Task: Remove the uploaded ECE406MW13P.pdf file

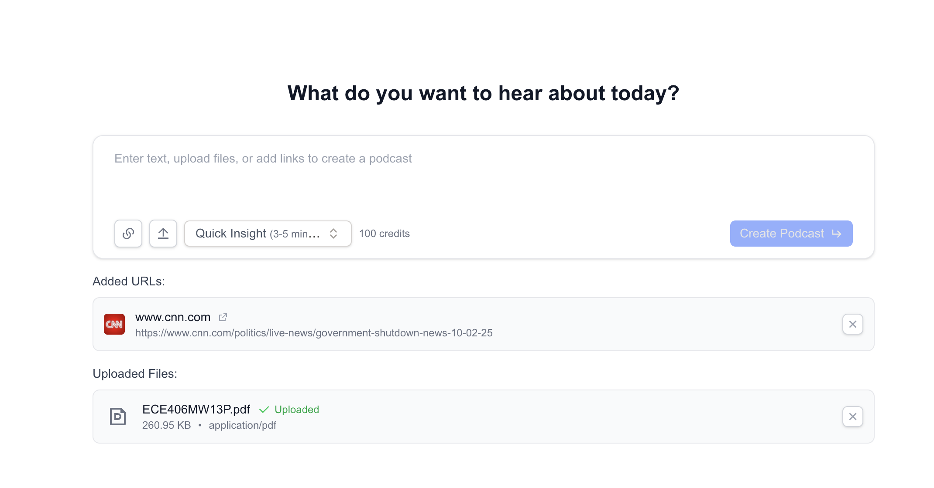Action: 852,417
